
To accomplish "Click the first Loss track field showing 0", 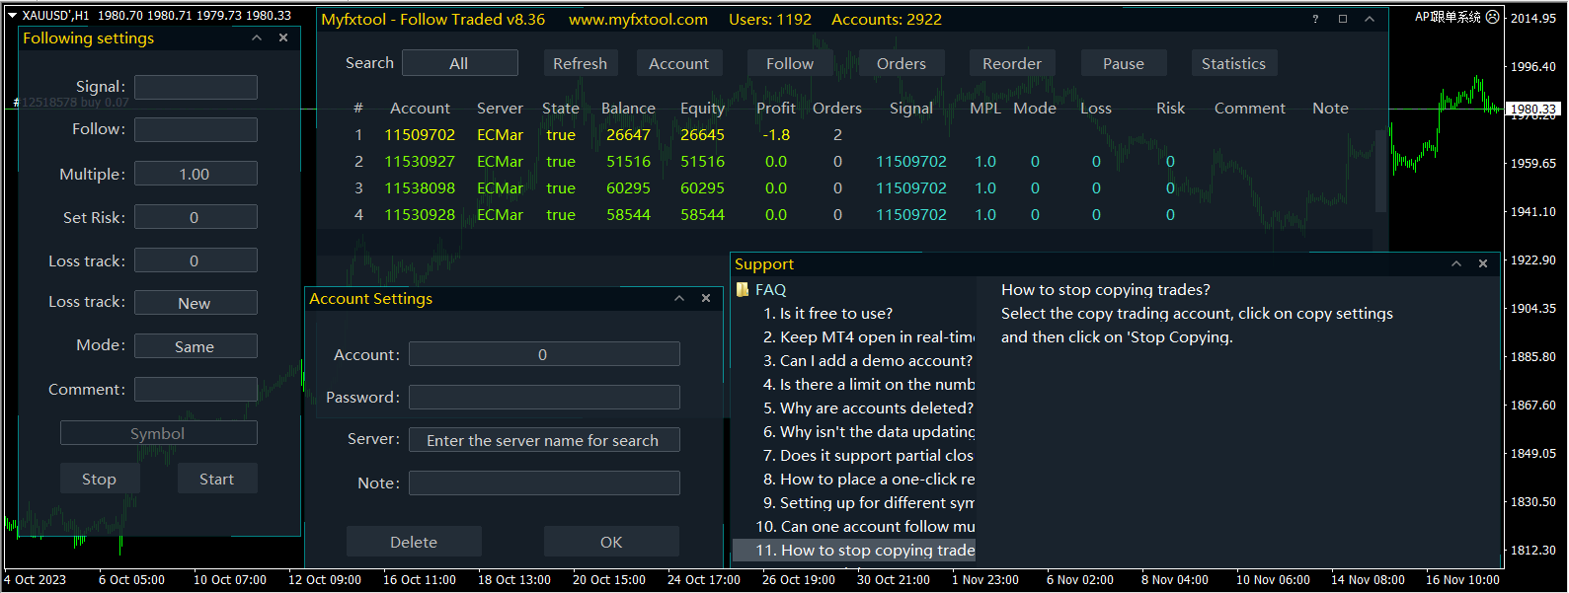I will tap(196, 260).
